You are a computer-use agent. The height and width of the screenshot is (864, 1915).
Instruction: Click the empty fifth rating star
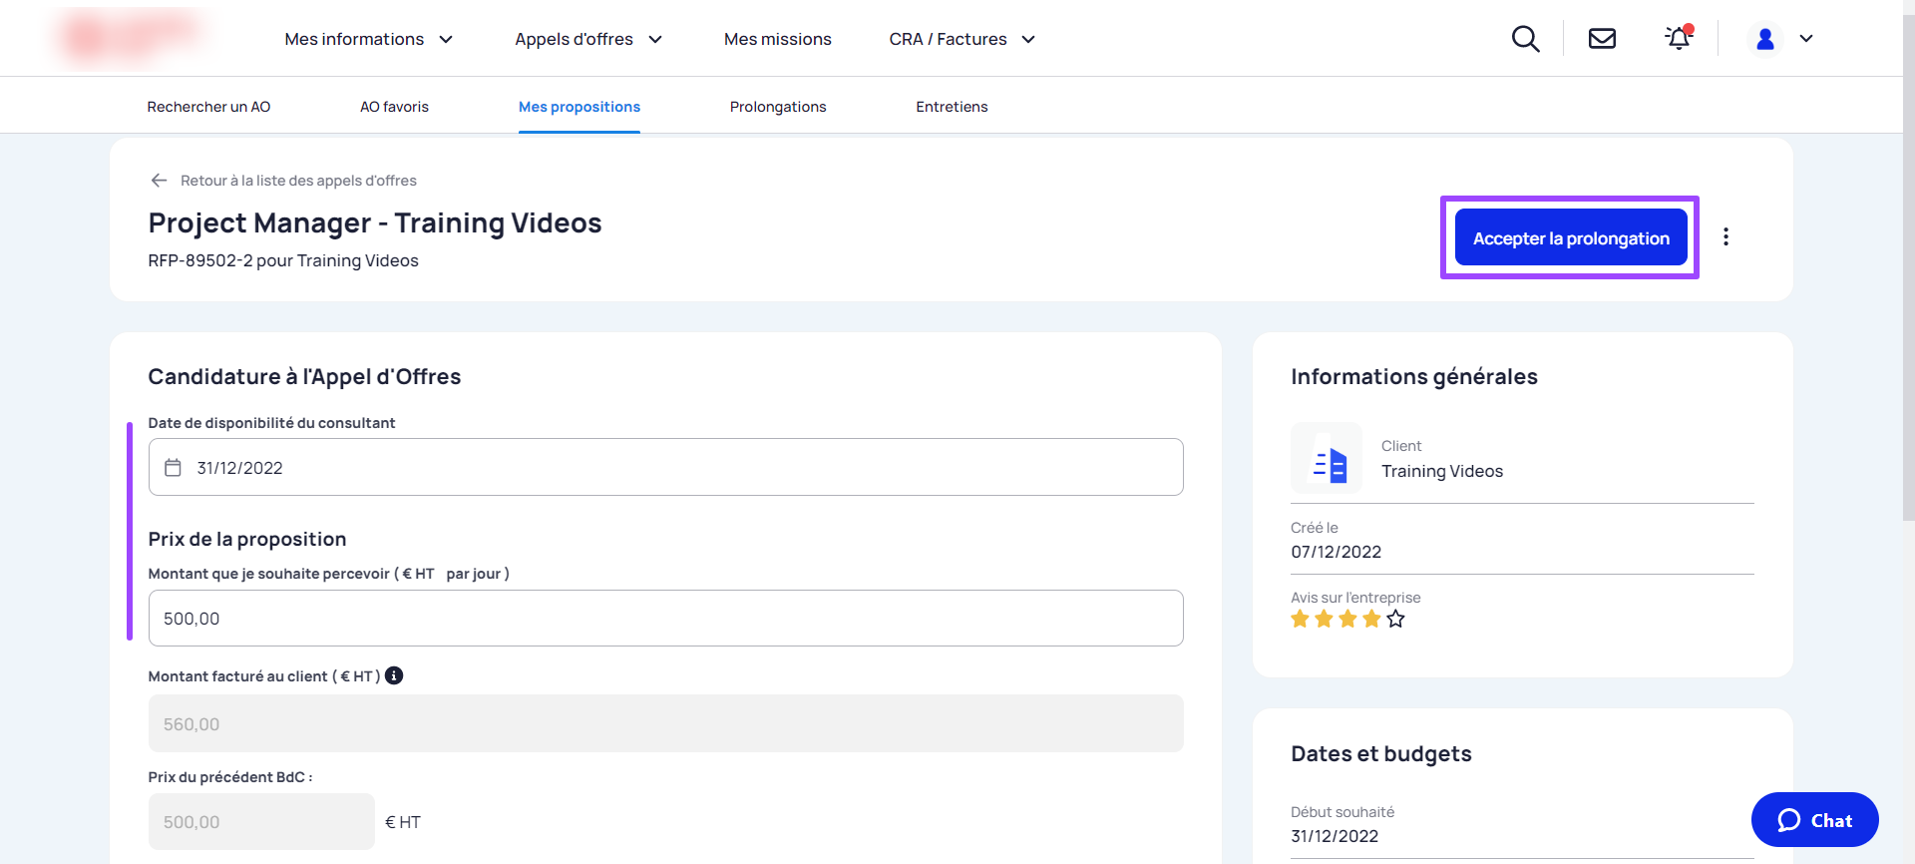tap(1395, 619)
